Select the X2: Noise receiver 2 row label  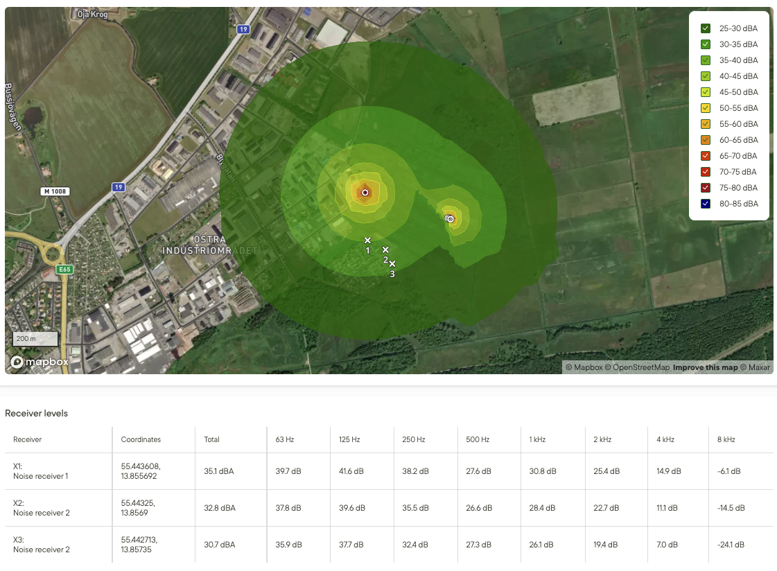tap(41, 508)
